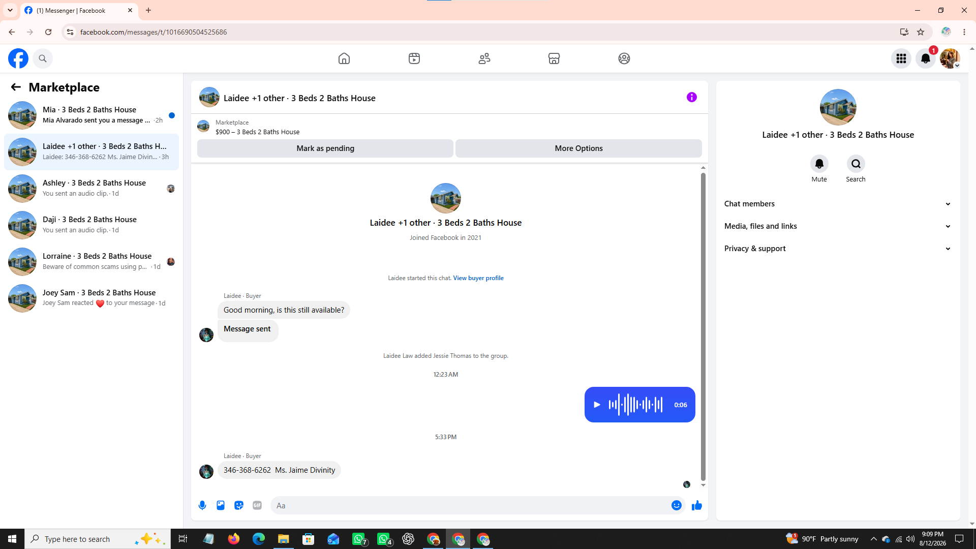Open Facebook search magnifier
This screenshot has height=549, width=976.
coord(43,58)
